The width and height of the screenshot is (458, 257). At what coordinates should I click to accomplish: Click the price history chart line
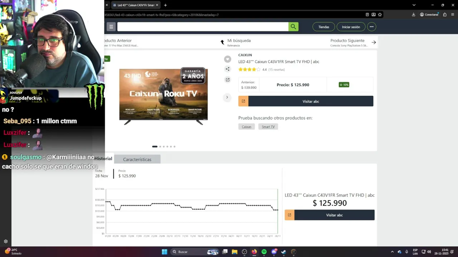point(191,206)
